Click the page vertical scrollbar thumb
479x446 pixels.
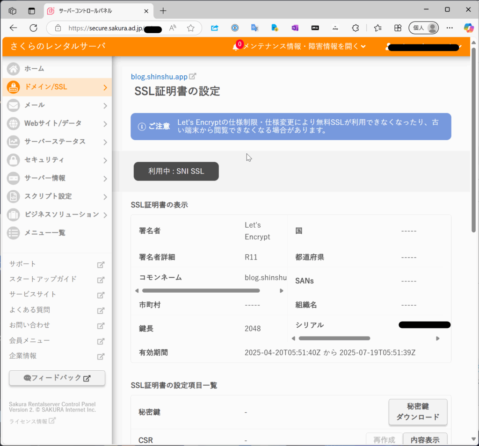[x=473, y=140]
